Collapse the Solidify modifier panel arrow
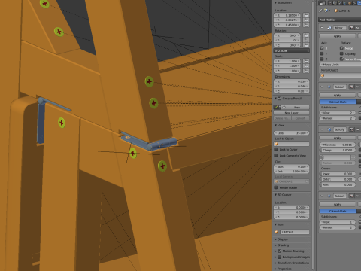The image size is (361, 271). tap(322, 129)
